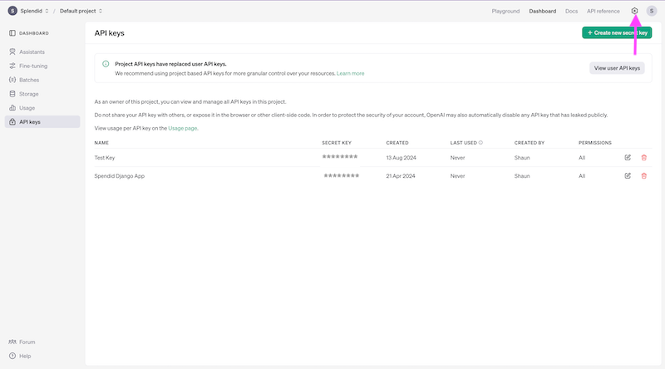Click the SECRET KEY column header
665x369 pixels.
click(x=337, y=142)
